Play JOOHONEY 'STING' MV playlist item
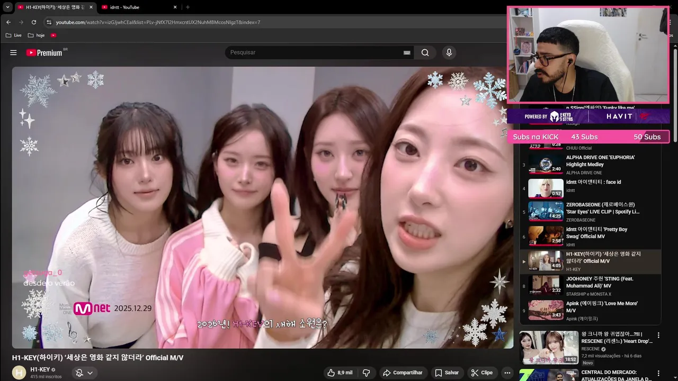 (590, 286)
